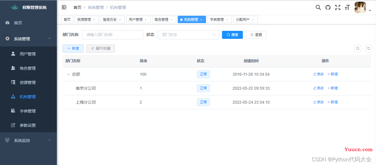Close the 分配用户 tab
Screen dimensions: 376x165
coord(253,20)
